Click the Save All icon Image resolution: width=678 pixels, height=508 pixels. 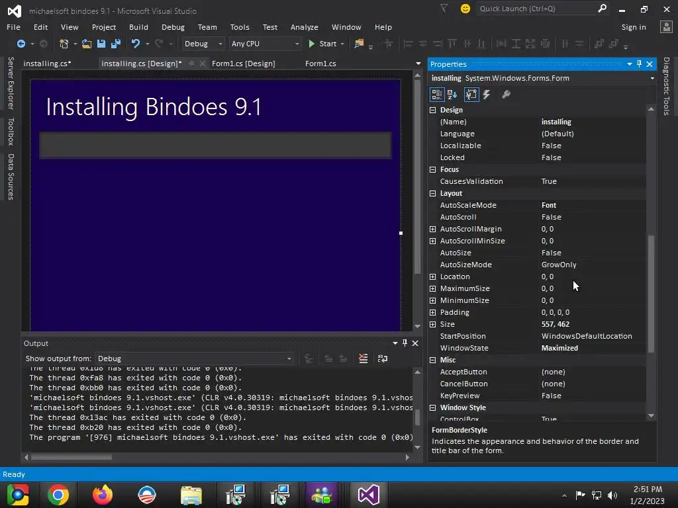click(x=116, y=44)
